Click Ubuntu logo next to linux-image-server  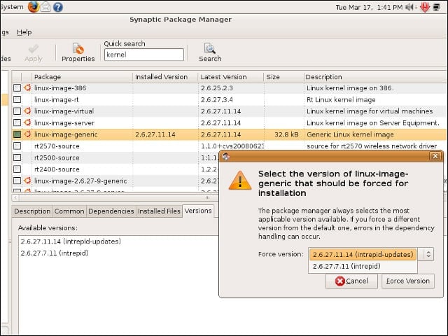coord(27,122)
